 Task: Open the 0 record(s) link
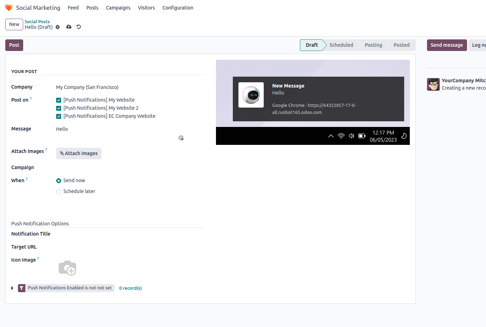point(130,288)
